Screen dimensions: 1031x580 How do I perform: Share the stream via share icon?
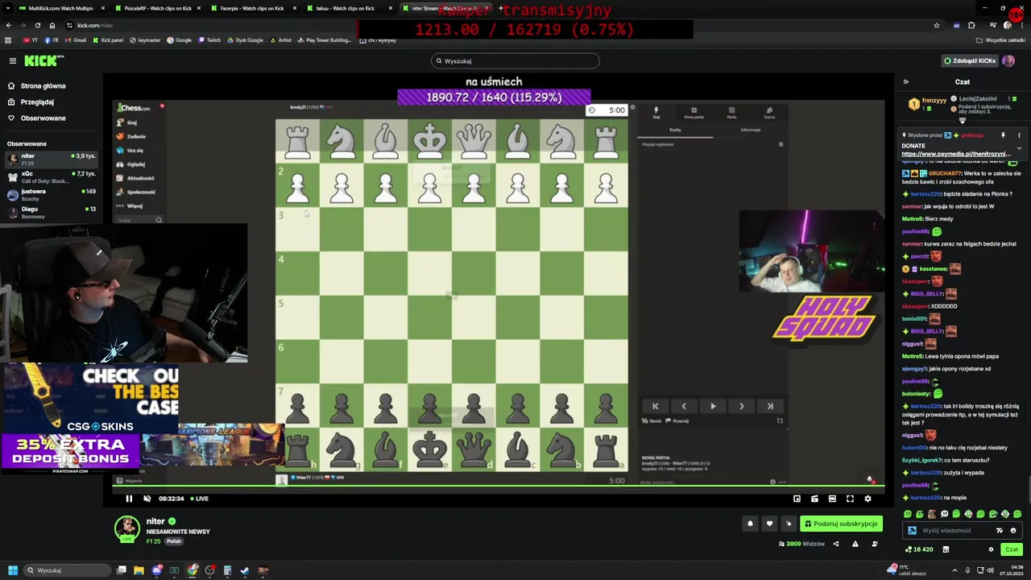[x=835, y=544]
